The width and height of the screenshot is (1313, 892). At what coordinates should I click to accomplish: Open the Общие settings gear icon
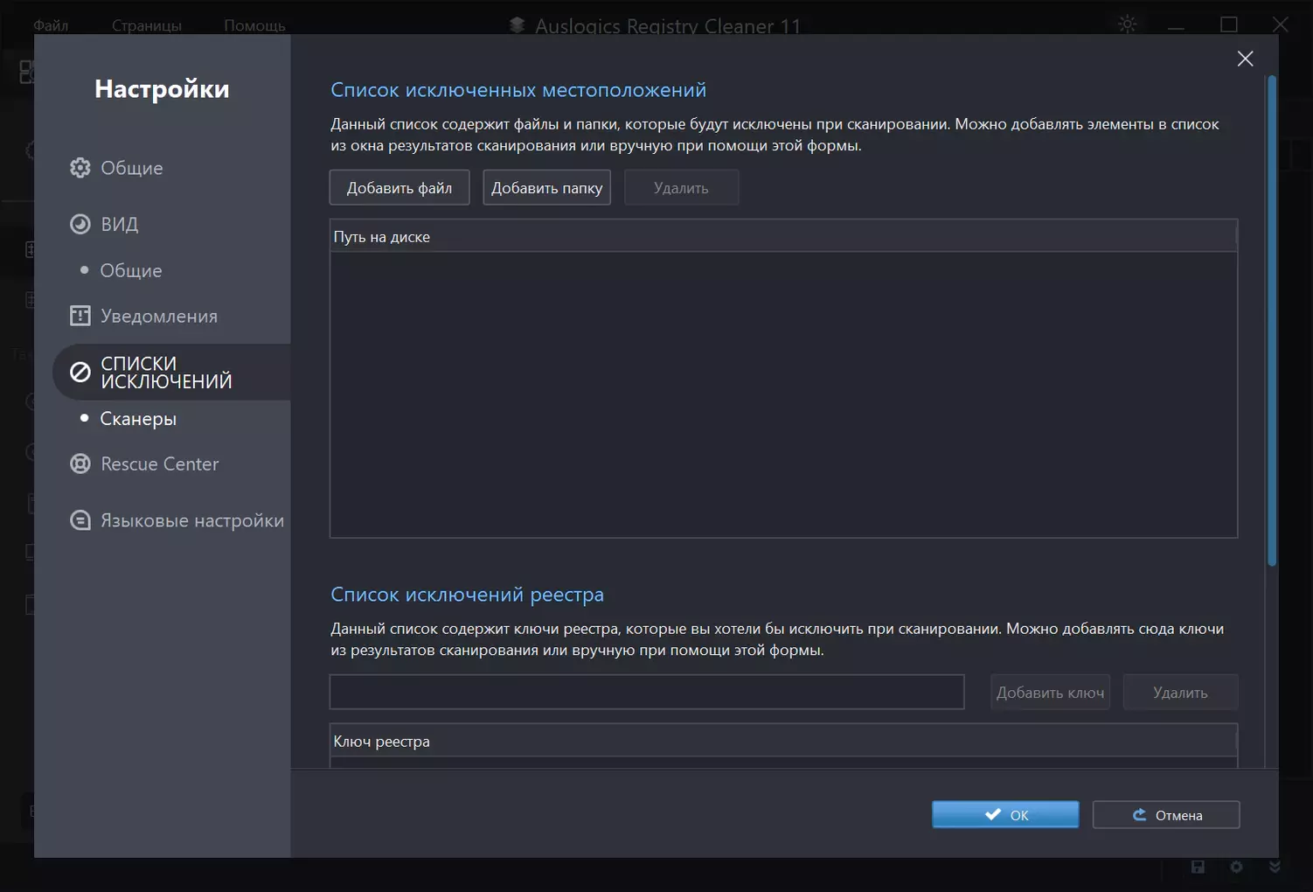coord(80,168)
